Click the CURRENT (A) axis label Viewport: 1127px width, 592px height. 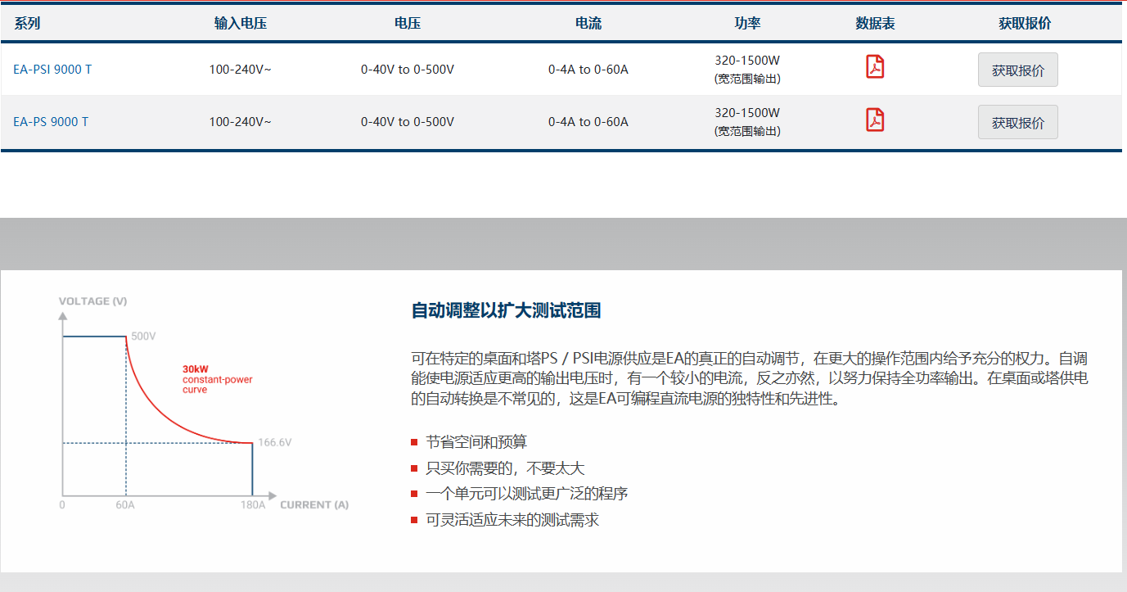point(314,505)
